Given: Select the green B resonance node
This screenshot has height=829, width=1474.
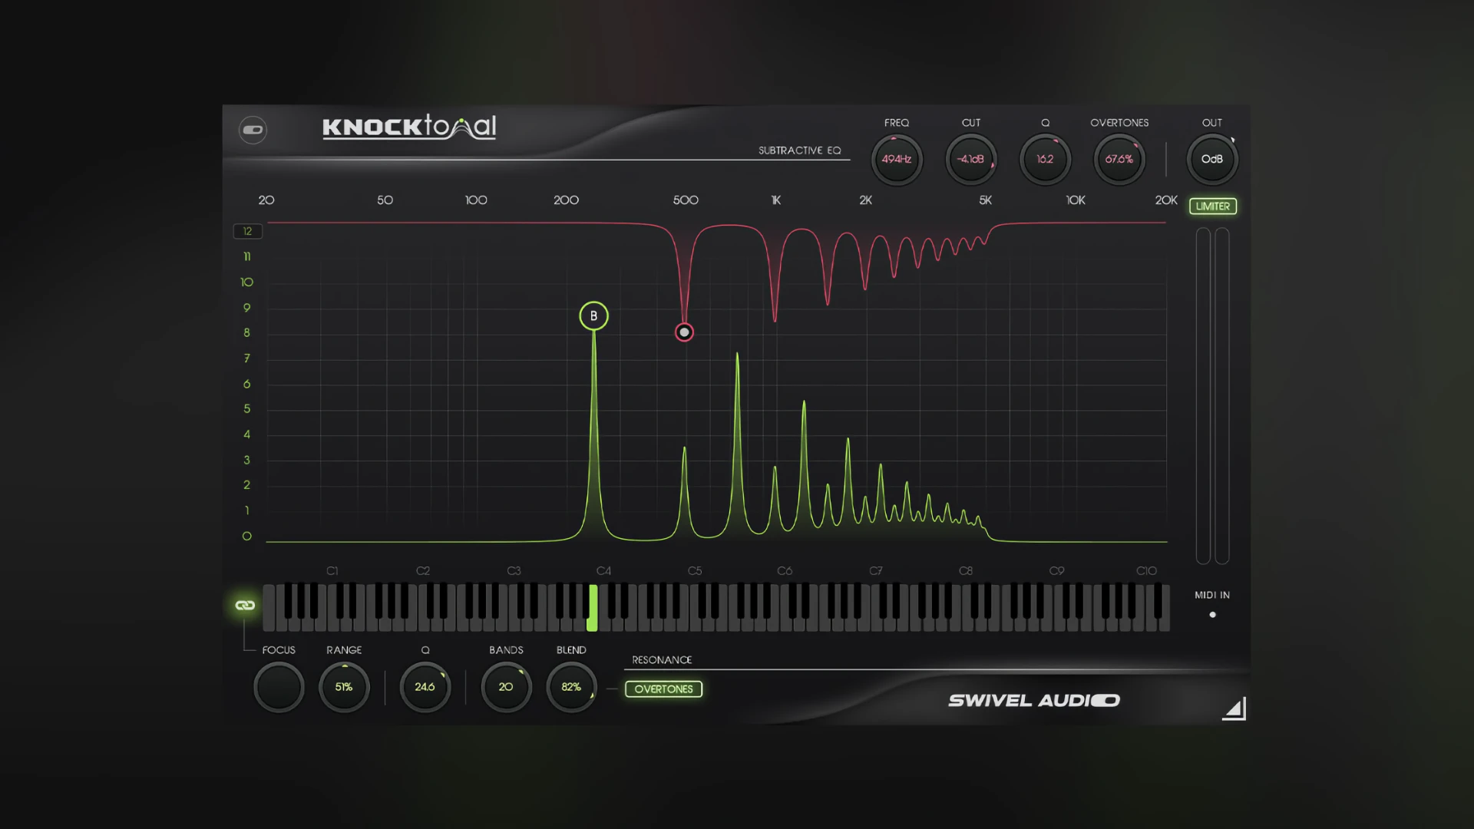Looking at the screenshot, I should tap(593, 316).
